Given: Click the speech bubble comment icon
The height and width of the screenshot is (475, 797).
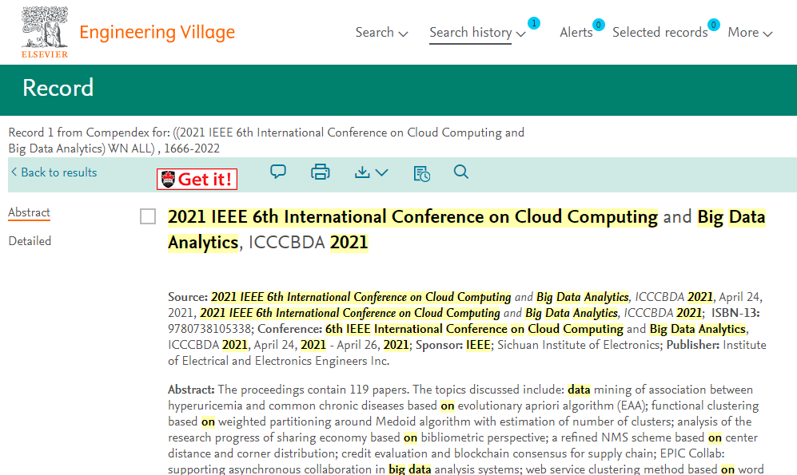Looking at the screenshot, I should 278,172.
